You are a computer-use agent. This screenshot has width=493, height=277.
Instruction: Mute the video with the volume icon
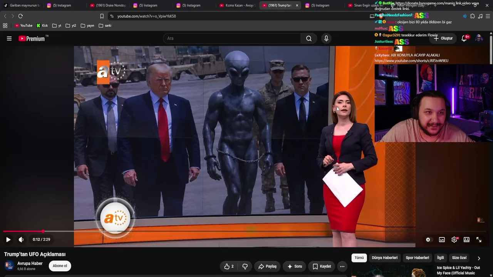click(21, 239)
